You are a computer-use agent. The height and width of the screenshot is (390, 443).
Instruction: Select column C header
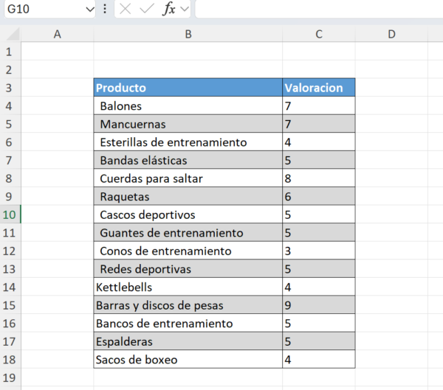[x=319, y=34]
